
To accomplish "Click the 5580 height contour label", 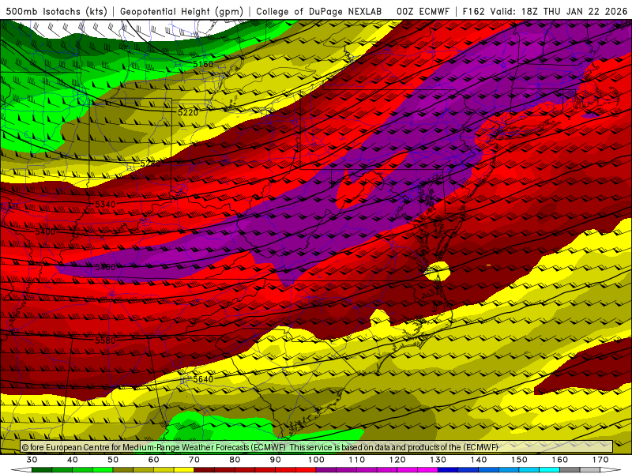I will pos(105,340).
